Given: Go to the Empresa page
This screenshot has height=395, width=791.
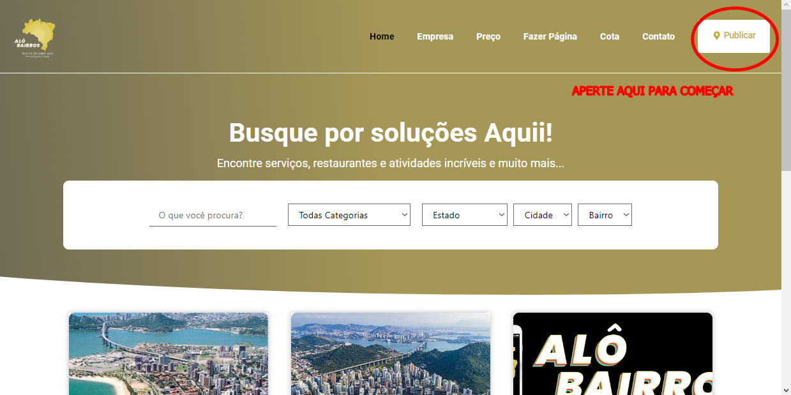Looking at the screenshot, I should 435,36.
